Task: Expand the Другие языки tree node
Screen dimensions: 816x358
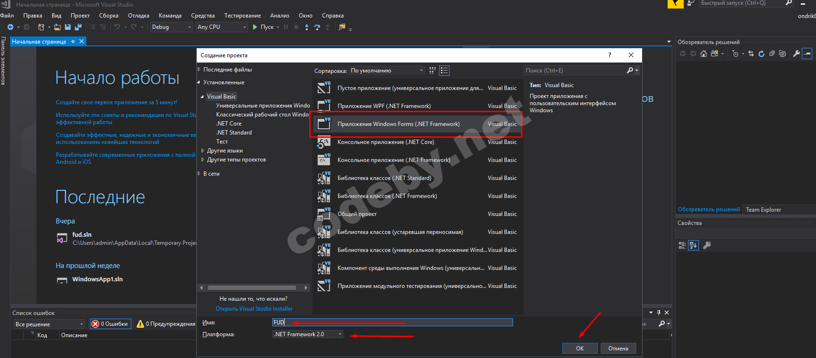Action: pyautogui.click(x=203, y=151)
